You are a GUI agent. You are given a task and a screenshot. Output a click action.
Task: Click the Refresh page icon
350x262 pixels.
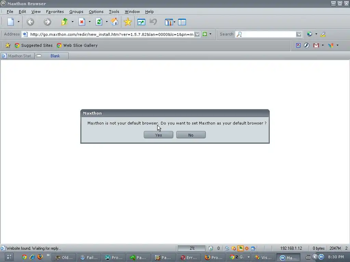click(99, 22)
